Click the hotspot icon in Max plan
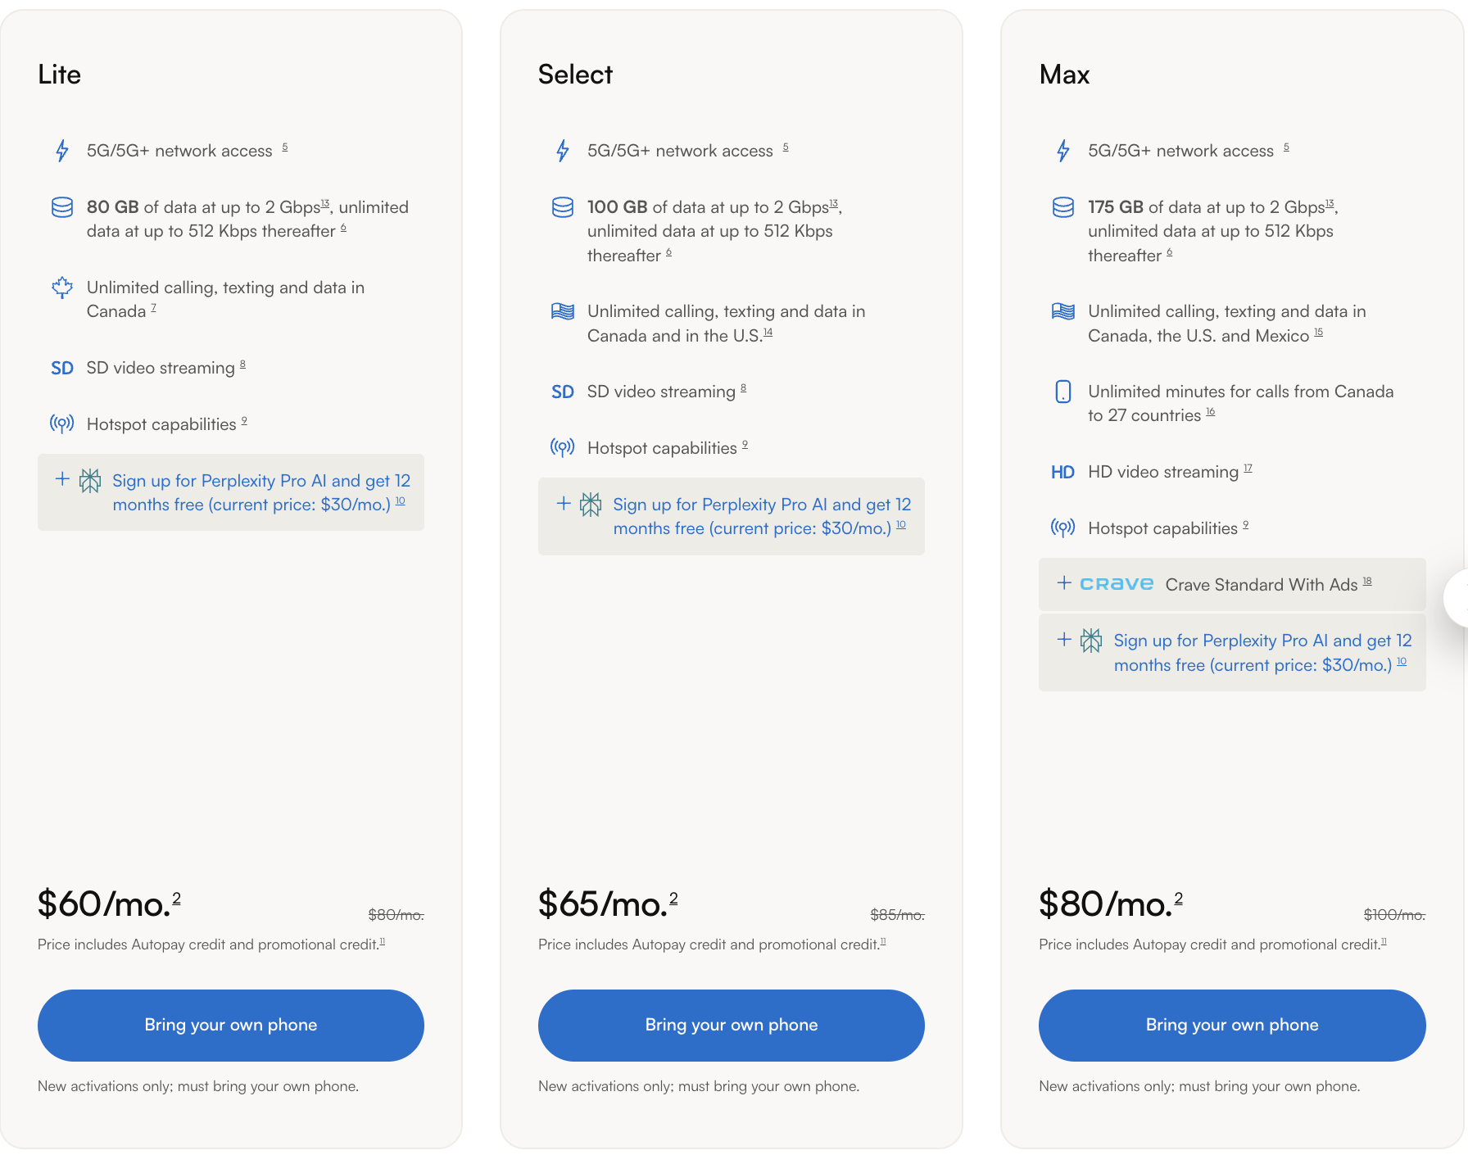This screenshot has height=1155, width=1468. (x=1063, y=528)
